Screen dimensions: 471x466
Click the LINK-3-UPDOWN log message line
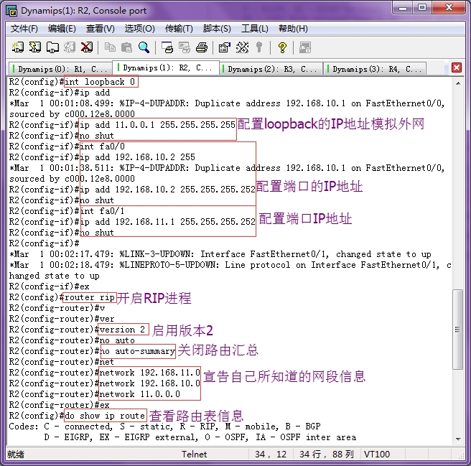tap(220, 254)
